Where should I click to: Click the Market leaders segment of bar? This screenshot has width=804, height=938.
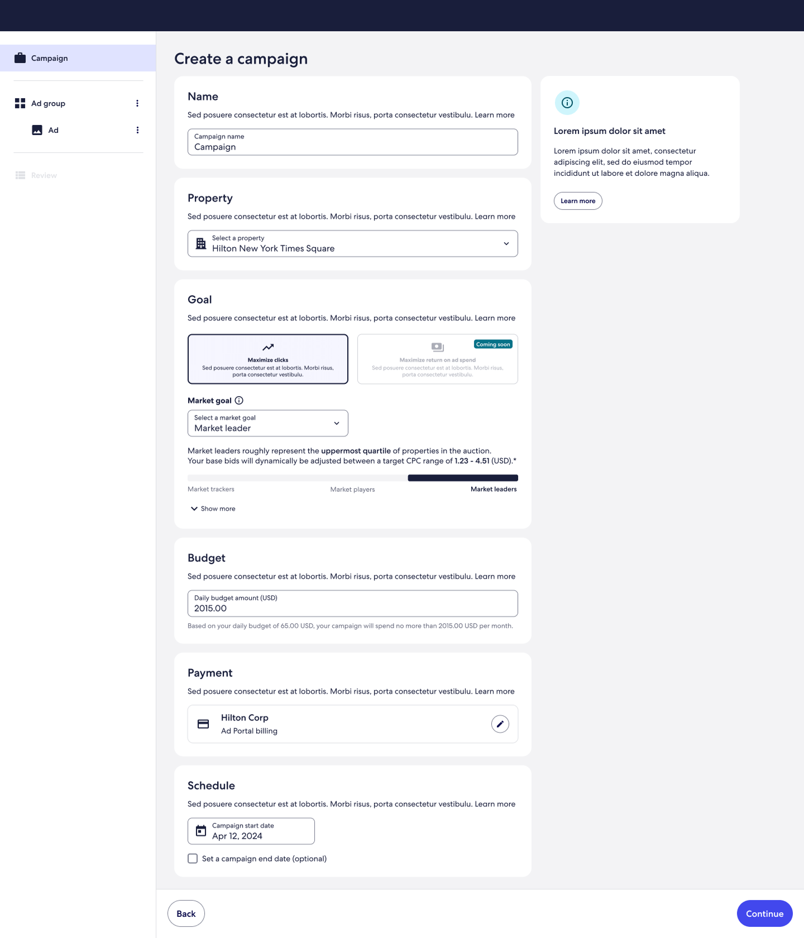pos(463,478)
